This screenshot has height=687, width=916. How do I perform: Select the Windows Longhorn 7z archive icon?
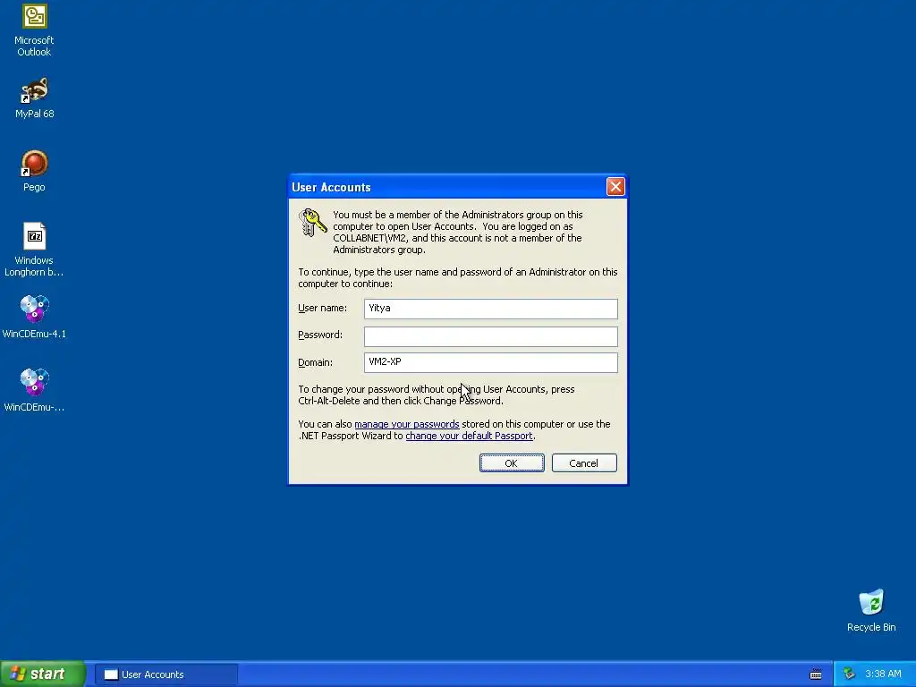(x=34, y=250)
